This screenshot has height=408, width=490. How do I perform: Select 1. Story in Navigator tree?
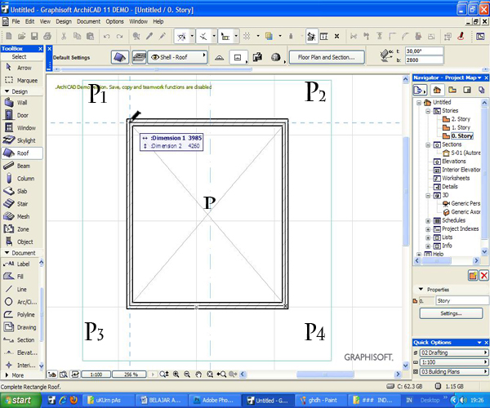click(461, 127)
